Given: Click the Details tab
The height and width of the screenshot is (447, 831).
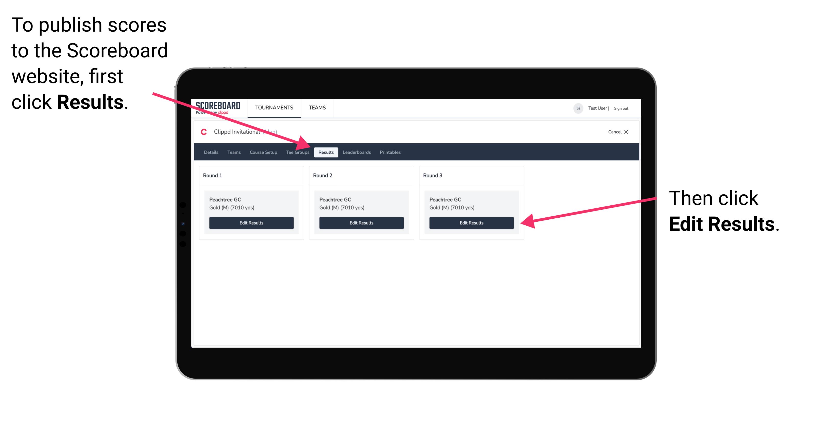Looking at the screenshot, I should (210, 153).
